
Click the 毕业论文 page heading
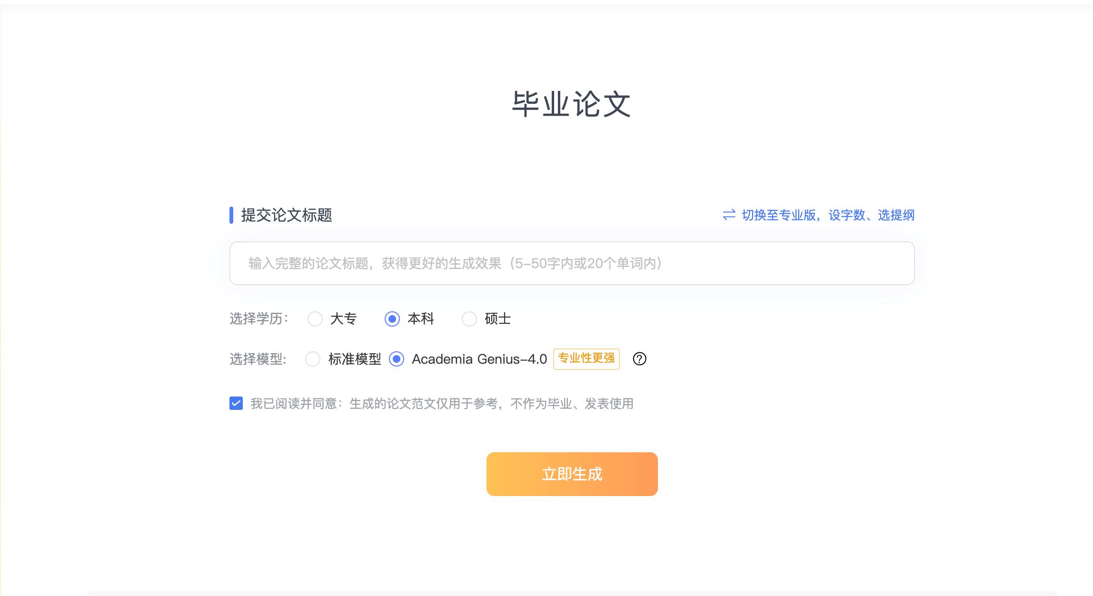coord(571,104)
